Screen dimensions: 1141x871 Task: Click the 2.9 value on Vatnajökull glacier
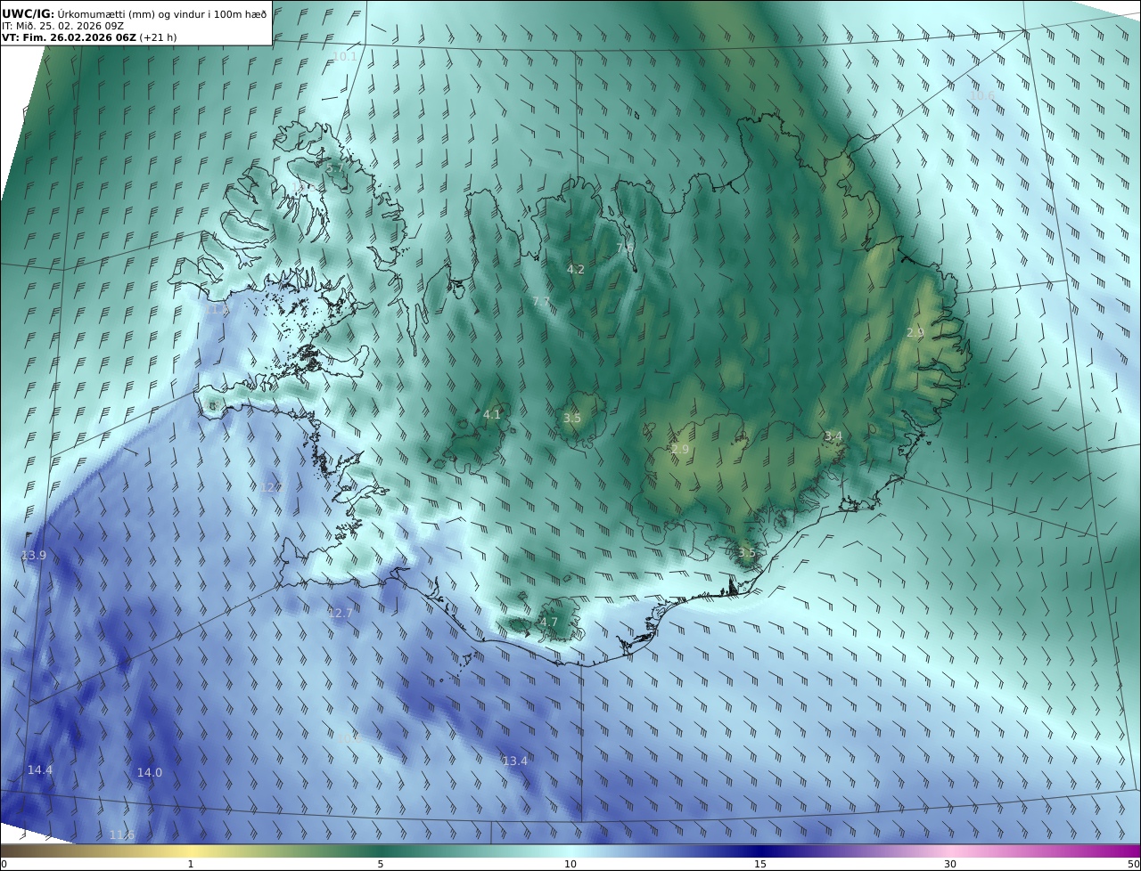[x=680, y=450]
